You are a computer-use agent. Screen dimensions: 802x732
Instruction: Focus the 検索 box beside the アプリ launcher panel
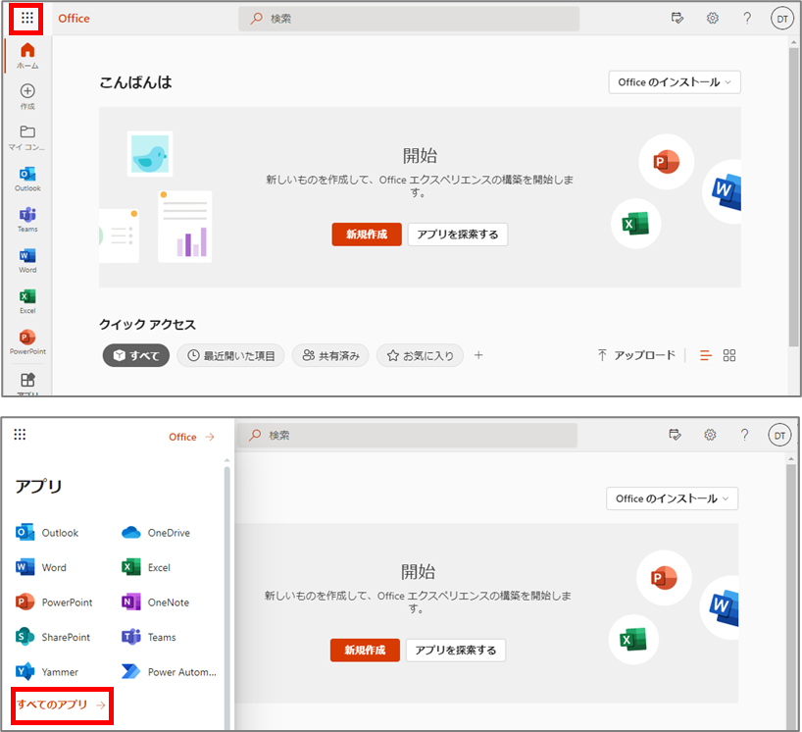(407, 435)
